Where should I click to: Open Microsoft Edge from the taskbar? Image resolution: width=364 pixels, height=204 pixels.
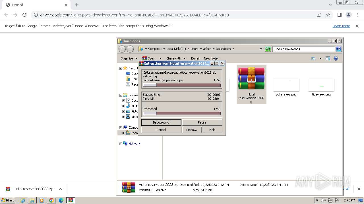61,200
